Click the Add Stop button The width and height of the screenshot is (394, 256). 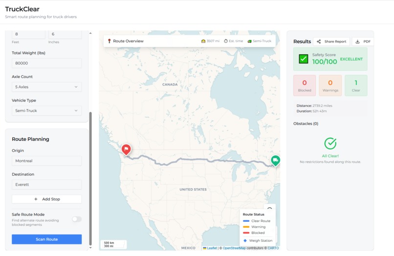point(47,199)
